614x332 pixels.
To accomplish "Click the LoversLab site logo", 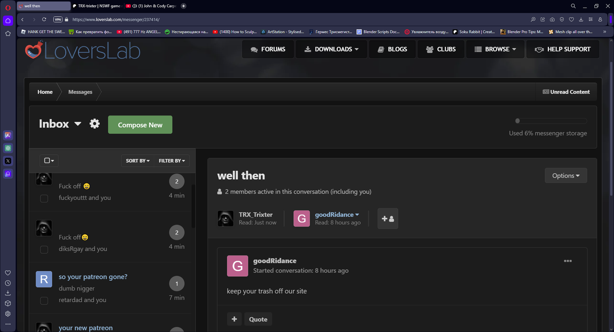I will (x=83, y=50).
